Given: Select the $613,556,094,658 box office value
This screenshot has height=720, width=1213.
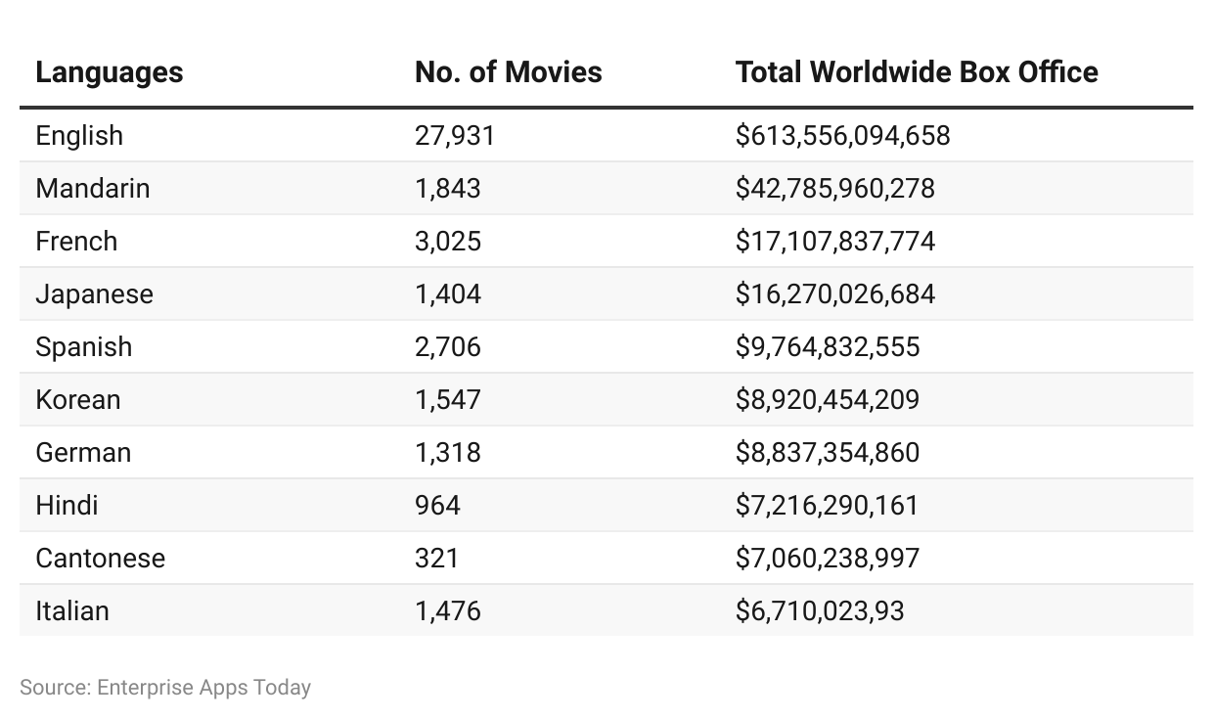Looking at the screenshot, I should click(x=843, y=135).
